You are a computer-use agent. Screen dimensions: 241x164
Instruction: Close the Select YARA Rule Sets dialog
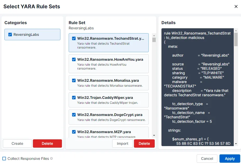[x=236, y=6]
